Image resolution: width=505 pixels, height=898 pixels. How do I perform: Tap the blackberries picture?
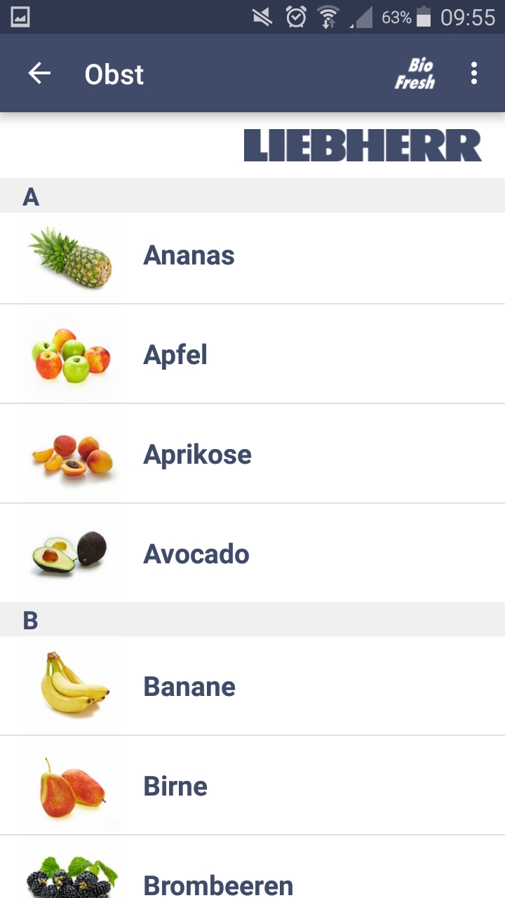tap(71, 877)
